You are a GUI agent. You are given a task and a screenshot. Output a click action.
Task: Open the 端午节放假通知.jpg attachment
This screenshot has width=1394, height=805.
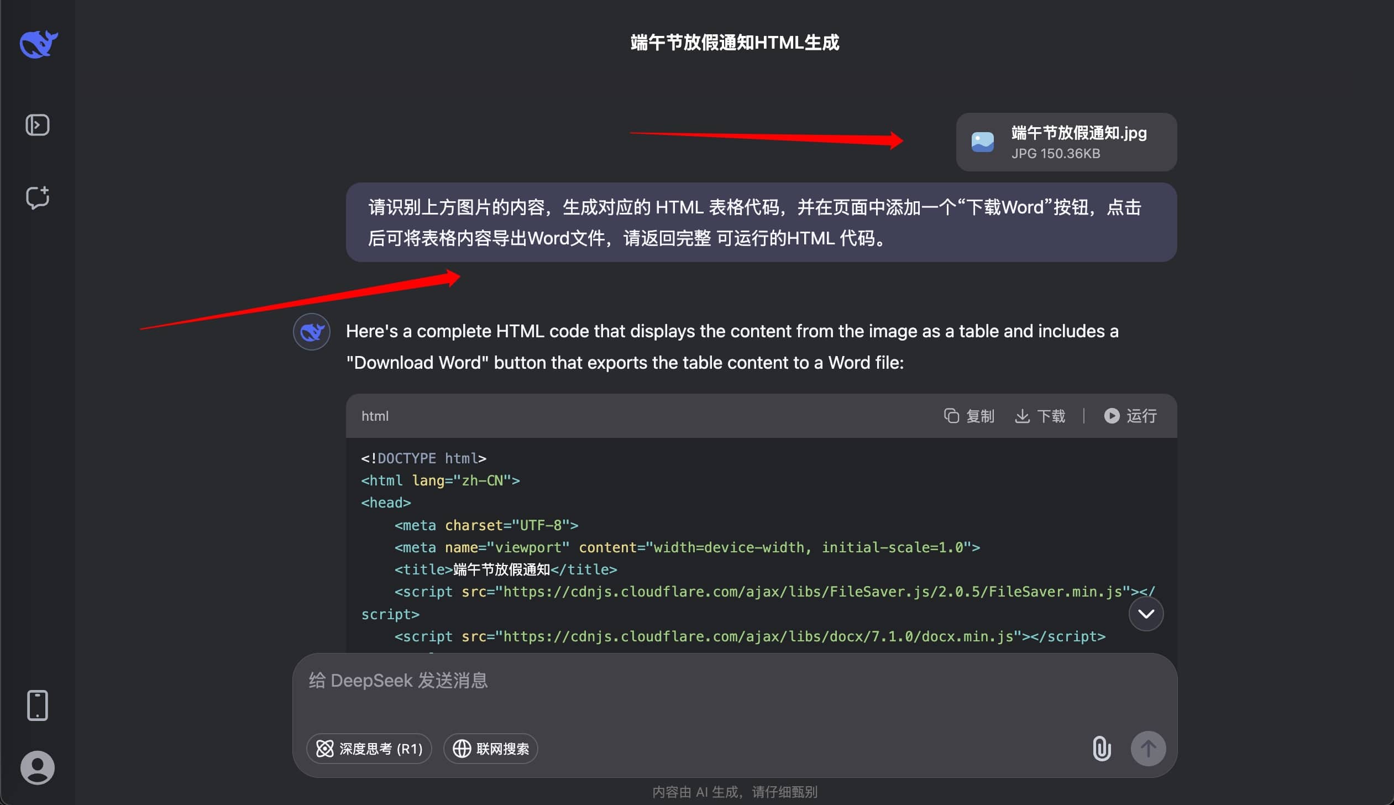tap(1066, 142)
